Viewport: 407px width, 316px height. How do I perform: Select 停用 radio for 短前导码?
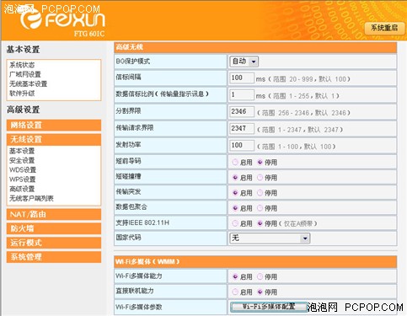pyautogui.click(x=260, y=162)
